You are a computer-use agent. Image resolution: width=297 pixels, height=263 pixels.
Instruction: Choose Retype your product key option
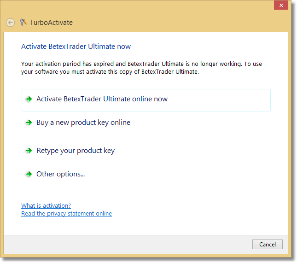pos(76,151)
